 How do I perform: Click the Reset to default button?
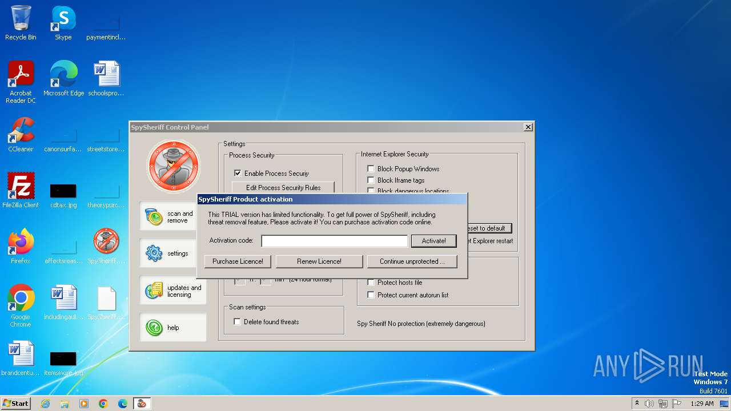pos(489,228)
